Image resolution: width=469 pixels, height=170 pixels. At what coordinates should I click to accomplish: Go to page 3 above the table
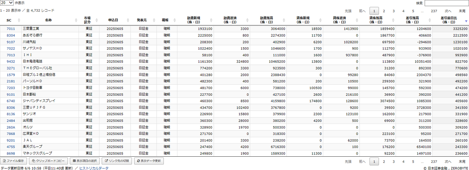point(394,11)
